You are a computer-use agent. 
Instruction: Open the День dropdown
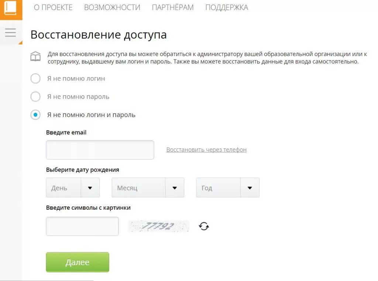[x=73, y=188]
